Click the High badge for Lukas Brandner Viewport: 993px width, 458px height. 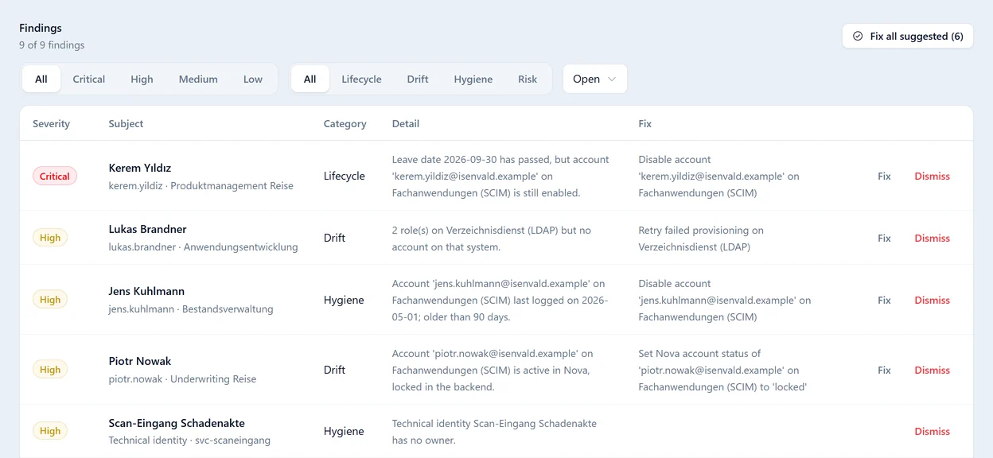point(50,238)
